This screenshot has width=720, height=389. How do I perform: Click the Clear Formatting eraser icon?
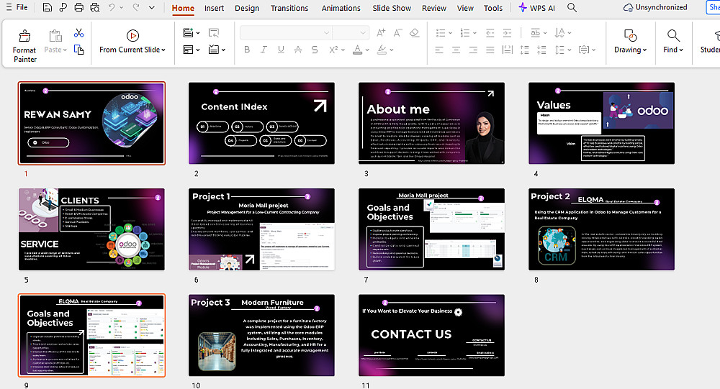(414, 33)
